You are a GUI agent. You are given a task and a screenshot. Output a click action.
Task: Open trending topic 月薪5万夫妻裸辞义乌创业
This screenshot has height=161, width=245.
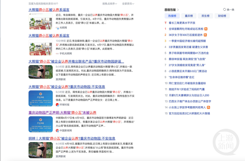[189, 95]
